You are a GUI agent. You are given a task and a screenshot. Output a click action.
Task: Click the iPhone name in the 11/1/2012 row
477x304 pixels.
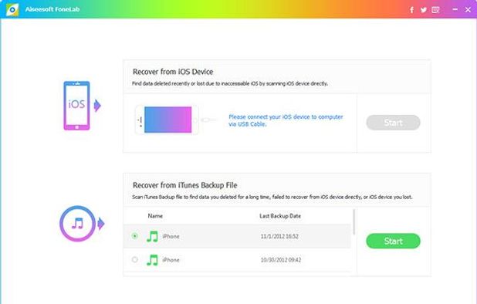pyautogui.click(x=171, y=236)
